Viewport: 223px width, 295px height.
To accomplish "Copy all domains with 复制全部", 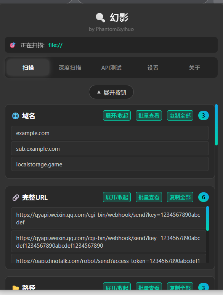I will click(x=180, y=115).
